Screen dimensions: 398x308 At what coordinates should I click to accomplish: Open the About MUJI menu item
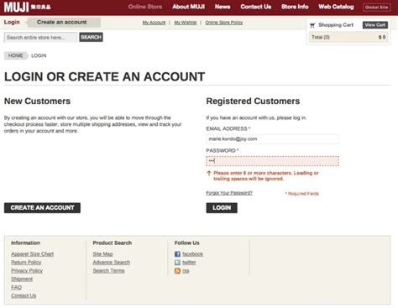point(189,7)
